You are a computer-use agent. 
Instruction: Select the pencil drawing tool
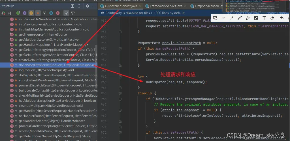pyautogui.click(x=240, y=18)
